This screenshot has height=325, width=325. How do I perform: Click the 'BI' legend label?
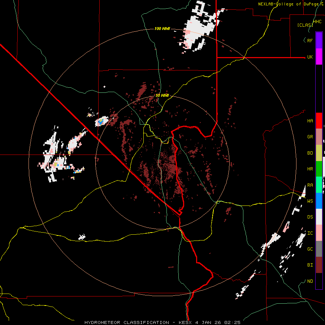310,265
